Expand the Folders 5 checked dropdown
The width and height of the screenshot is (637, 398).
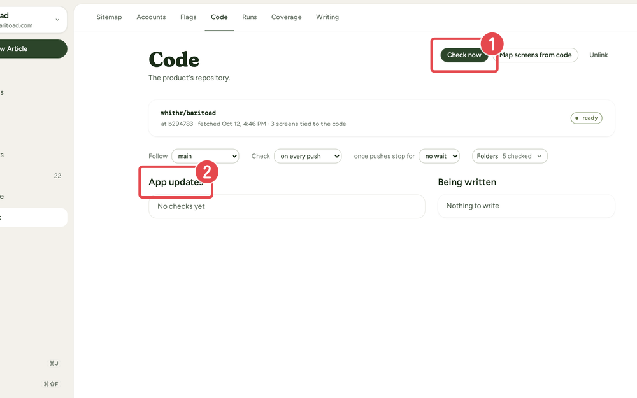510,156
